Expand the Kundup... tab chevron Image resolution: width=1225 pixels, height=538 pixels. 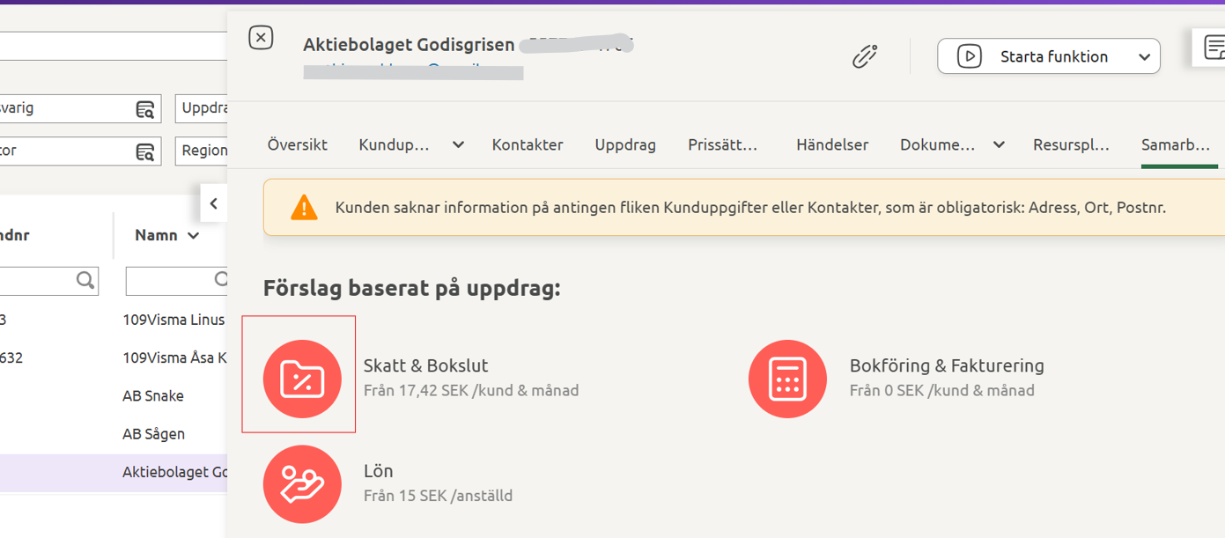tap(458, 144)
